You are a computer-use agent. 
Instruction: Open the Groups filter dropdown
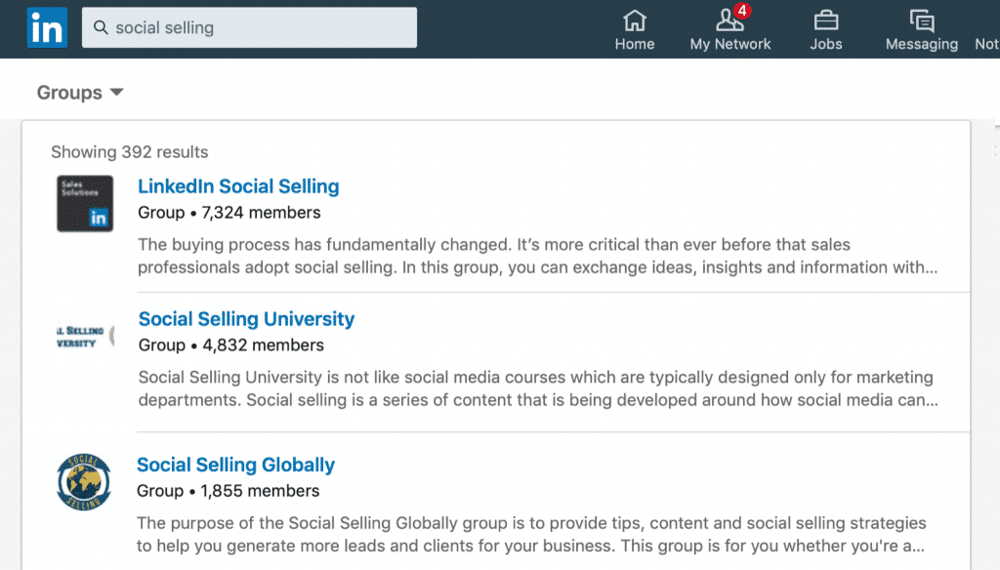(80, 93)
